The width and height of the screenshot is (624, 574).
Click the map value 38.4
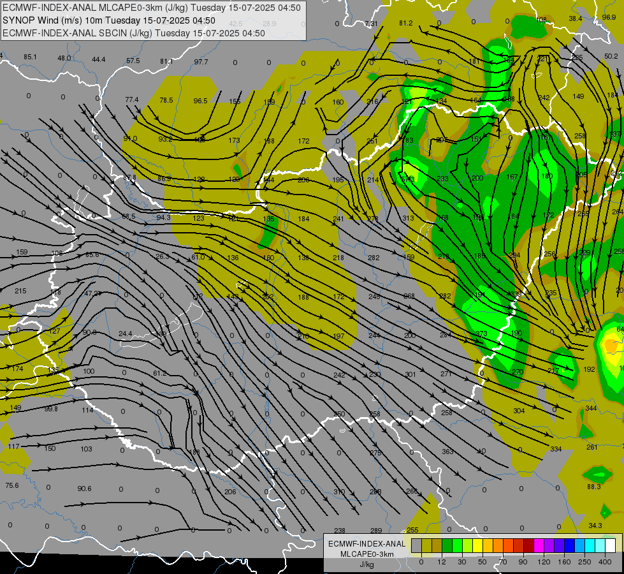click(576, 18)
